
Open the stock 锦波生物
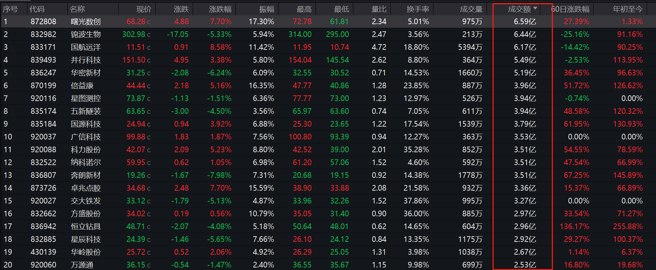[x=85, y=35]
